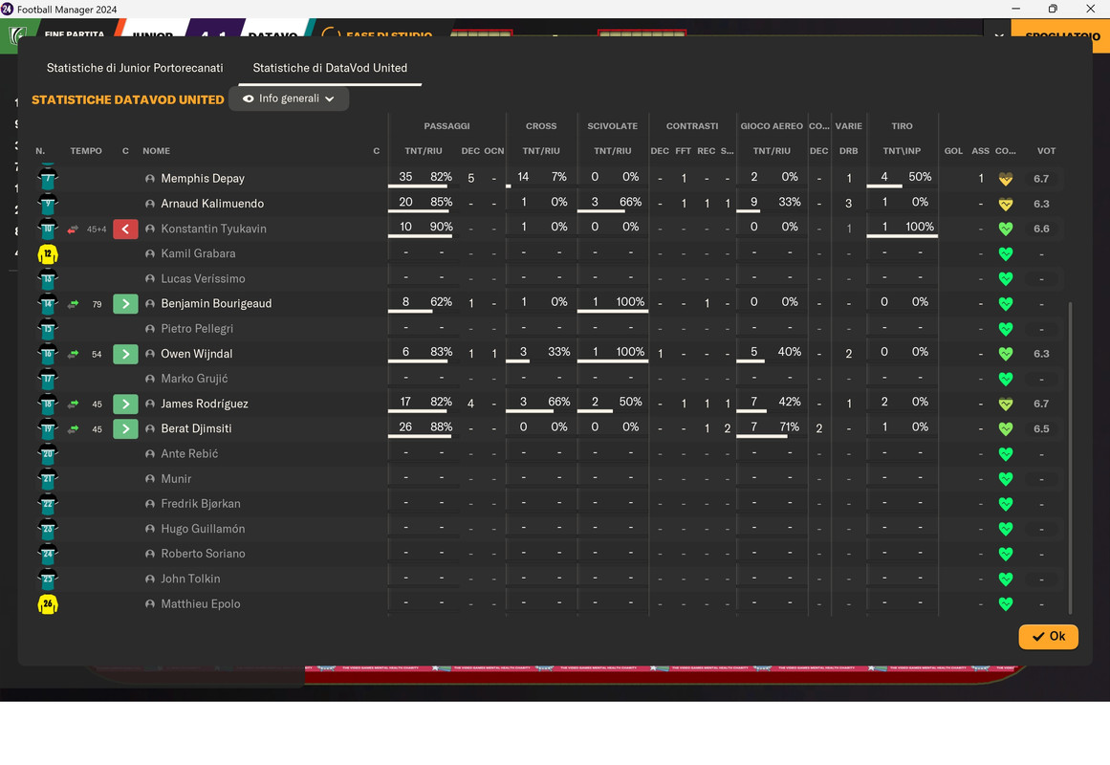Click the player list vertical scrollbar

pyautogui.click(x=1070, y=458)
